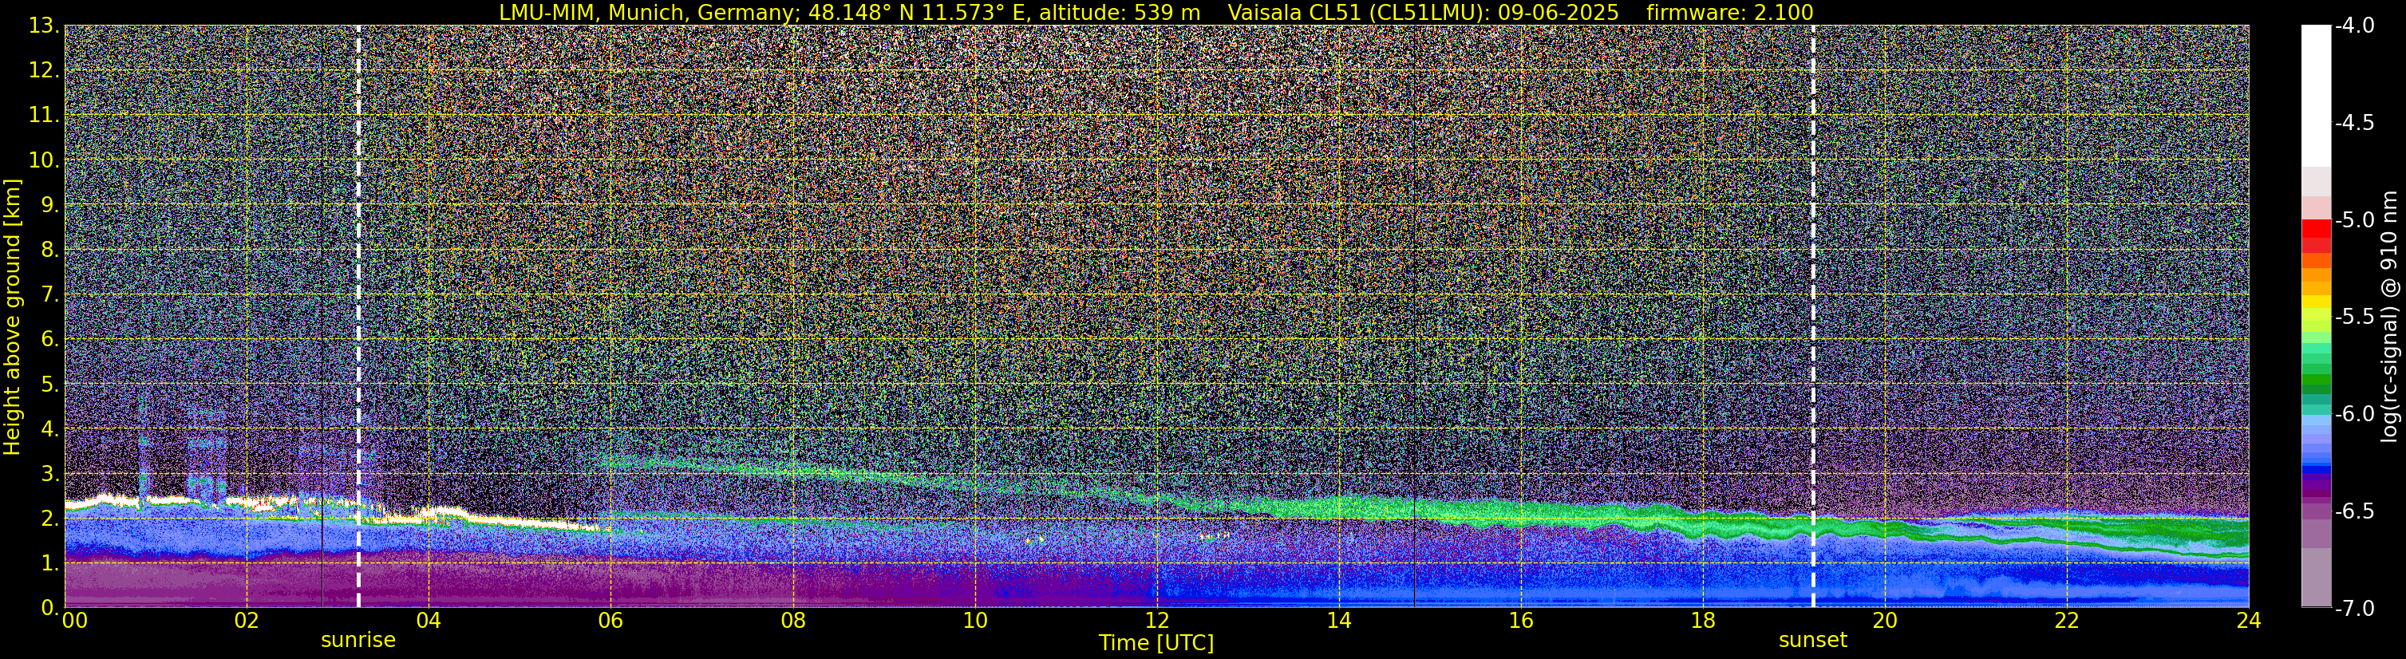Click the '-5.5' colorbar tick label
Screen dimensions: 2406x659
coord(2353,318)
